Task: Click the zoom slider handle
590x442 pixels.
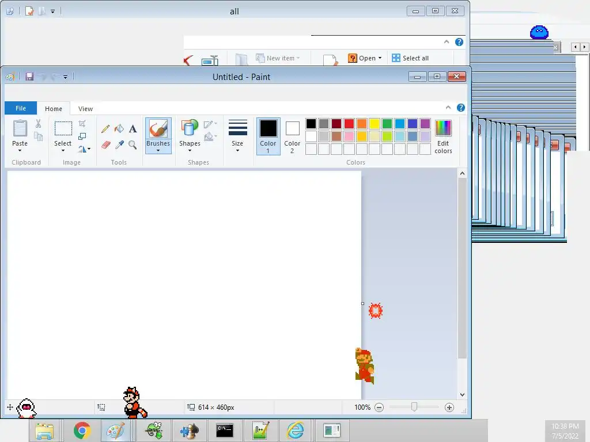Action: coord(414,407)
